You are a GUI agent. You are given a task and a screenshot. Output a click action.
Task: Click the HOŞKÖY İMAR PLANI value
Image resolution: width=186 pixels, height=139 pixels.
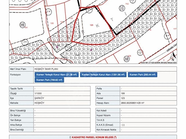[x=46, y=69]
